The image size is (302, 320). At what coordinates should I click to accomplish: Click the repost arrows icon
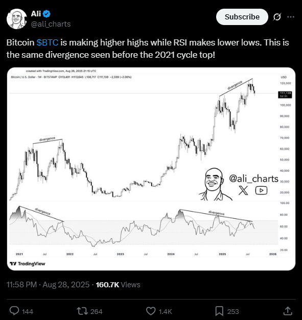coord(82,311)
